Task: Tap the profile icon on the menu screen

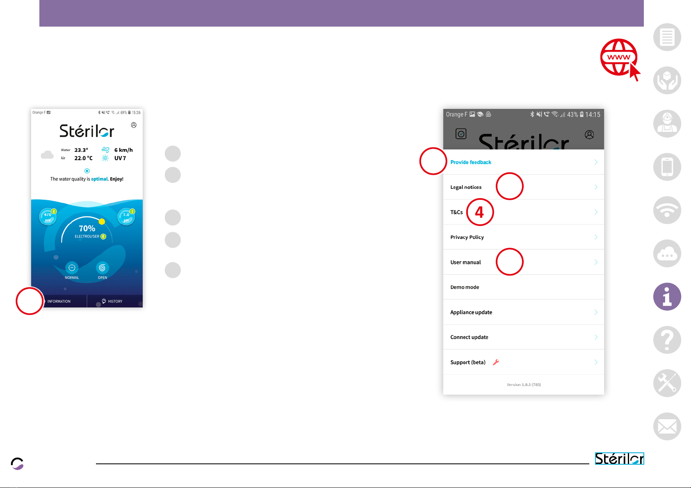Action: [589, 135]
